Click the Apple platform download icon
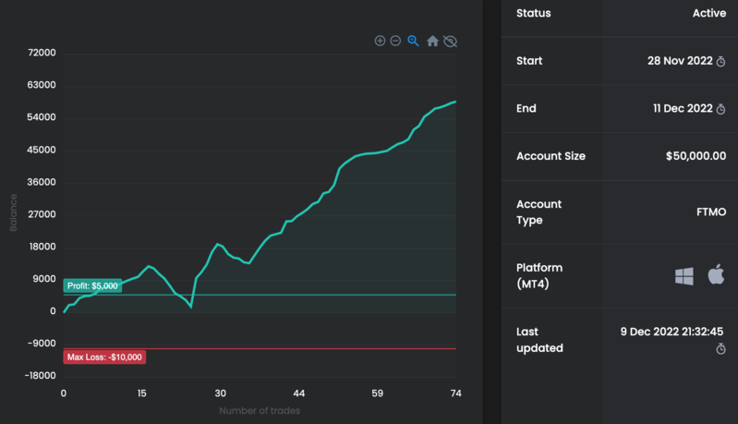 tap(716, 274)
